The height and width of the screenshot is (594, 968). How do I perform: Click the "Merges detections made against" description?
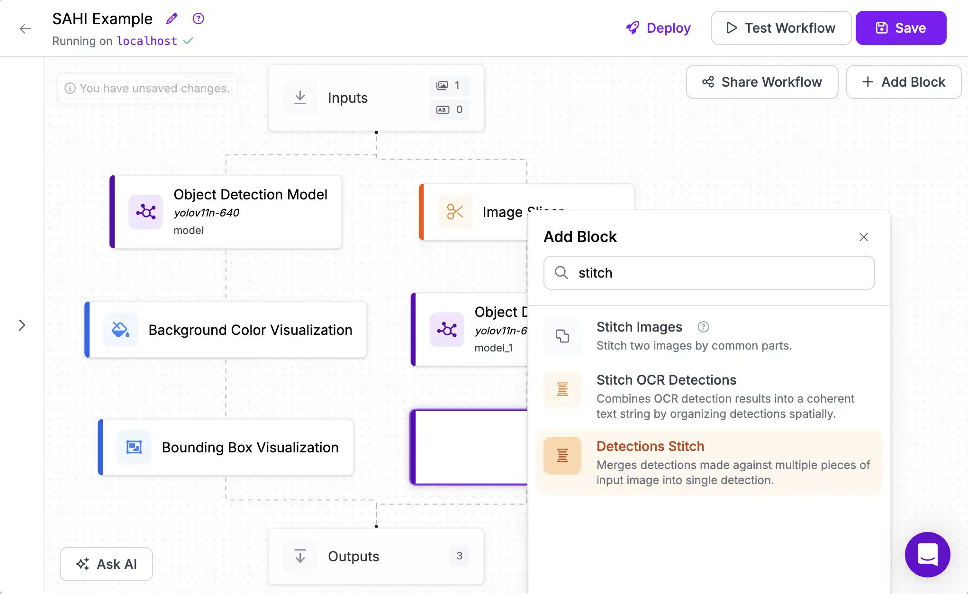click(733, 472)
